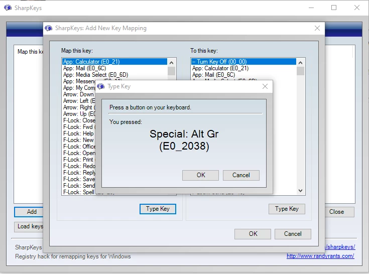Select App: Media Select (E0_6D) in left list

coord(115,75)
